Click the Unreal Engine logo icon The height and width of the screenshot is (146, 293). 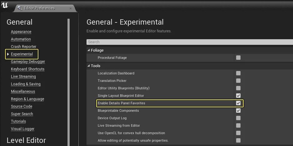tap(5, 5)
